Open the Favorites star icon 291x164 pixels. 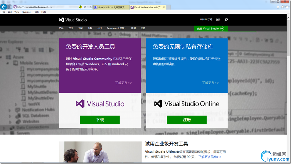[282, 7]
